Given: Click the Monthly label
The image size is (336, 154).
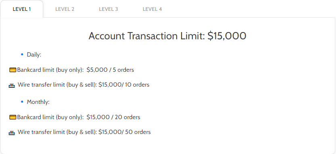Looking at the screenshot, I should tap(38, 102).
